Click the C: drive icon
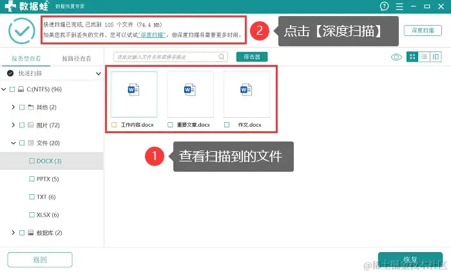This screenshot has width=451, height=274. click(x=21, y=89)
